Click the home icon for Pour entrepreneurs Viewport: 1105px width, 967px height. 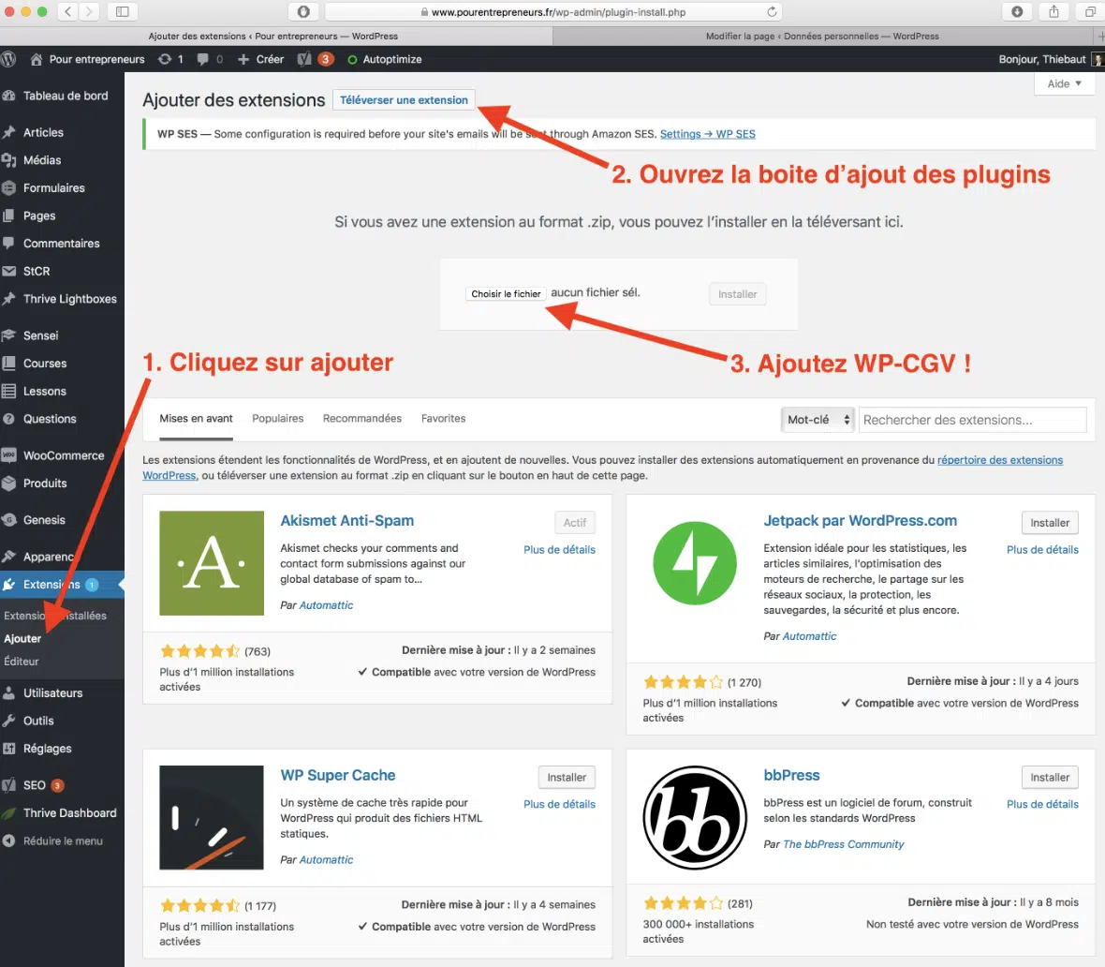(x=36, y=59)
